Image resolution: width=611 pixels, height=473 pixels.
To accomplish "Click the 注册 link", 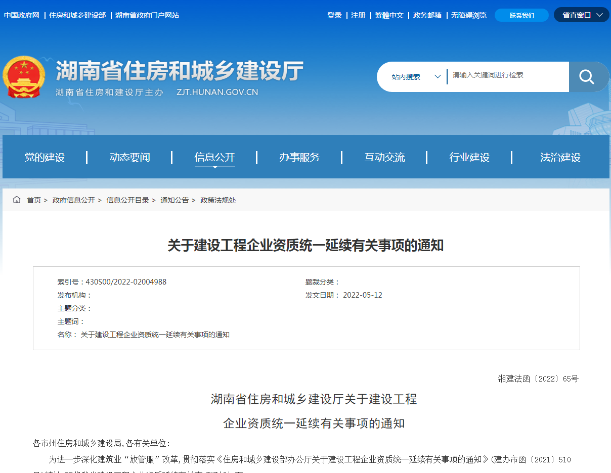I will [x=358, y=15].
